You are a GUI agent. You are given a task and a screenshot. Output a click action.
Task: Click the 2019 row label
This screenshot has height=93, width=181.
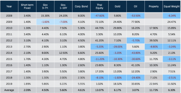pyautogui.click(x=9, y=84)
